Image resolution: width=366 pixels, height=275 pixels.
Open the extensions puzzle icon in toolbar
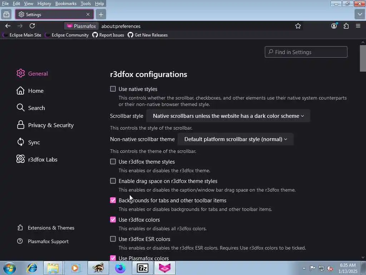pyautogui.click(x=346, y=26)
